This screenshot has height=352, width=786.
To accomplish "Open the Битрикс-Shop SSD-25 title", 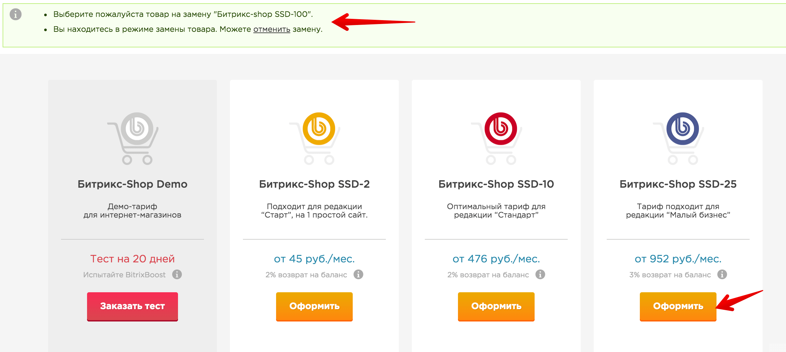I will click(678, 184).
